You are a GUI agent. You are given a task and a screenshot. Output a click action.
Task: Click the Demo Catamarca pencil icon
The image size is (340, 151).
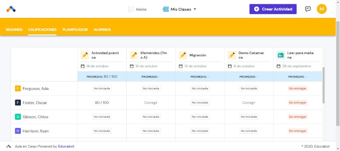point(232,55)
